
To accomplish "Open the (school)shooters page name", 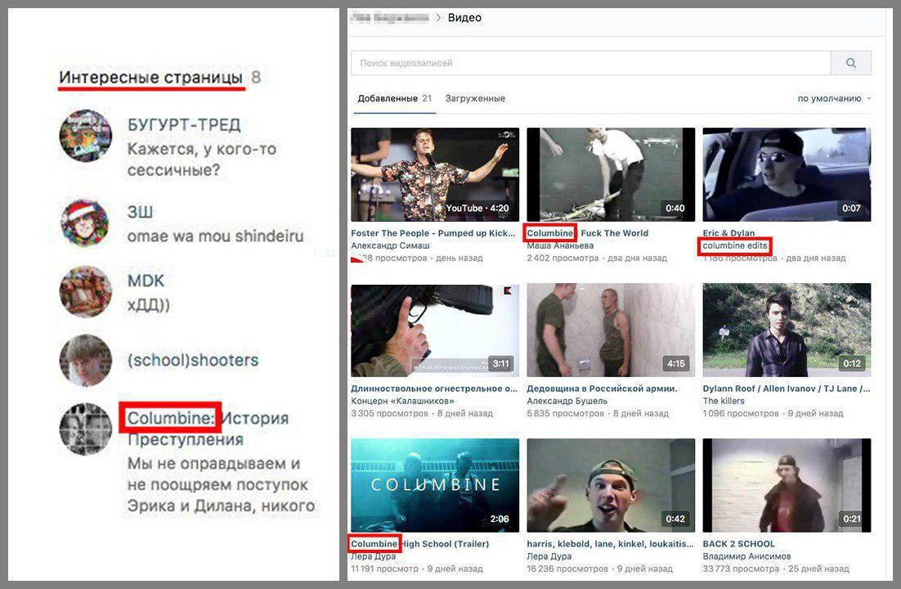I will (192, 360).
